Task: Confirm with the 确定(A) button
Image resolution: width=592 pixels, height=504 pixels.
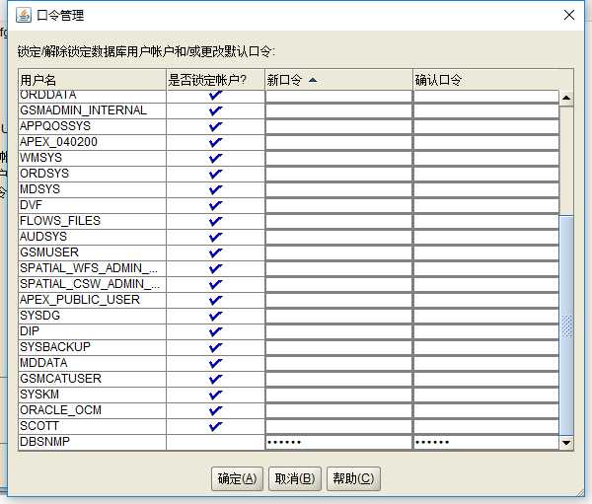Action: point(237,478)
